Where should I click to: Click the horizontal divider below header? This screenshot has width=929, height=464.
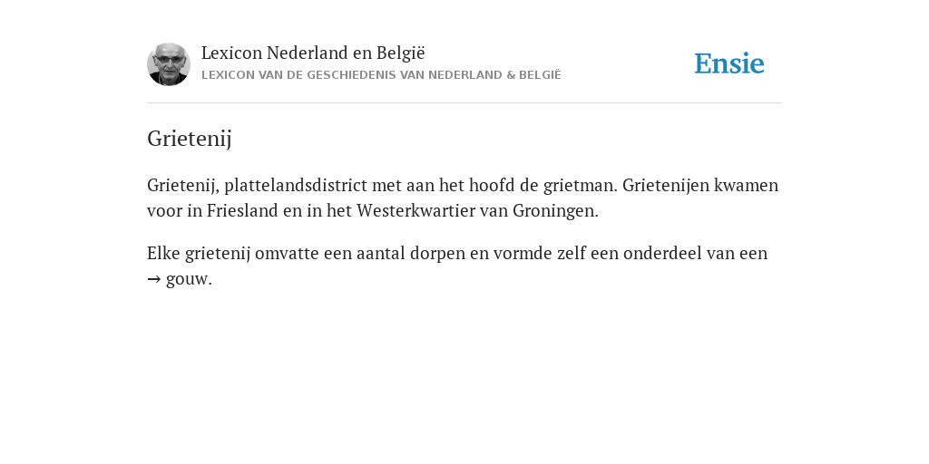pyautogui.click(x=464, y=103)
